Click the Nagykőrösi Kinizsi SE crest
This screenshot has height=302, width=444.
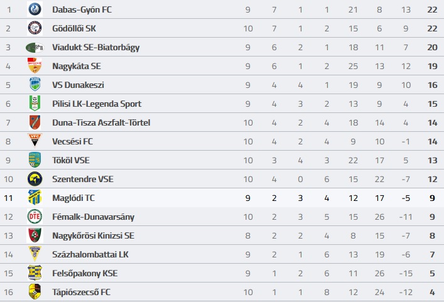click(x=35, y=235)
